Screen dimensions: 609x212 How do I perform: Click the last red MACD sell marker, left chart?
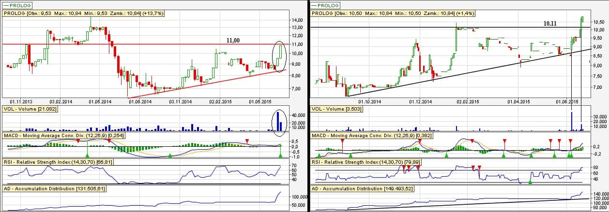tap(247, 141)
